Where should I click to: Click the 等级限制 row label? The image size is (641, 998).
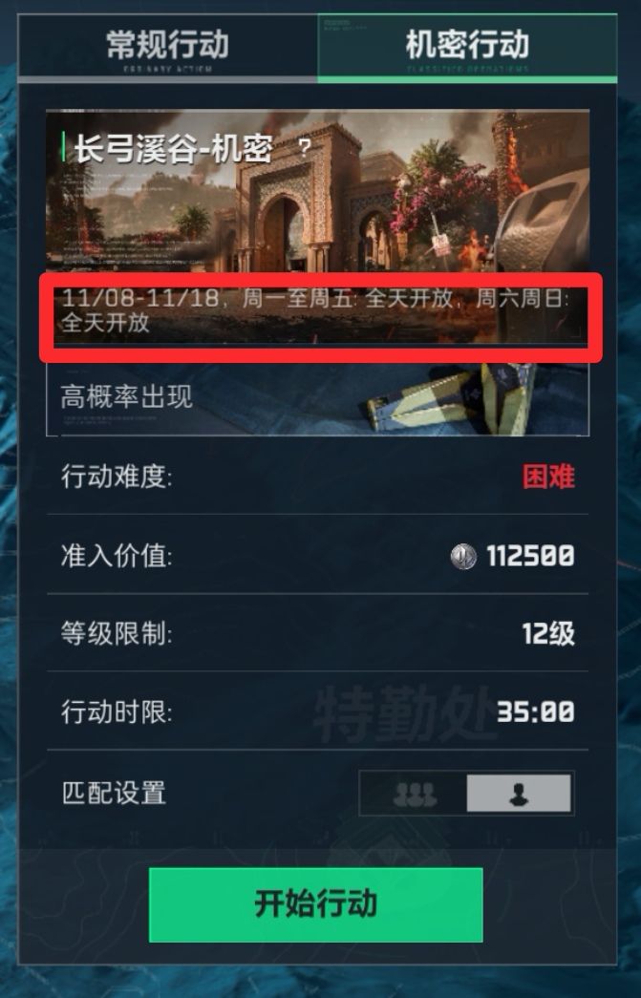(x=117, y=633)
